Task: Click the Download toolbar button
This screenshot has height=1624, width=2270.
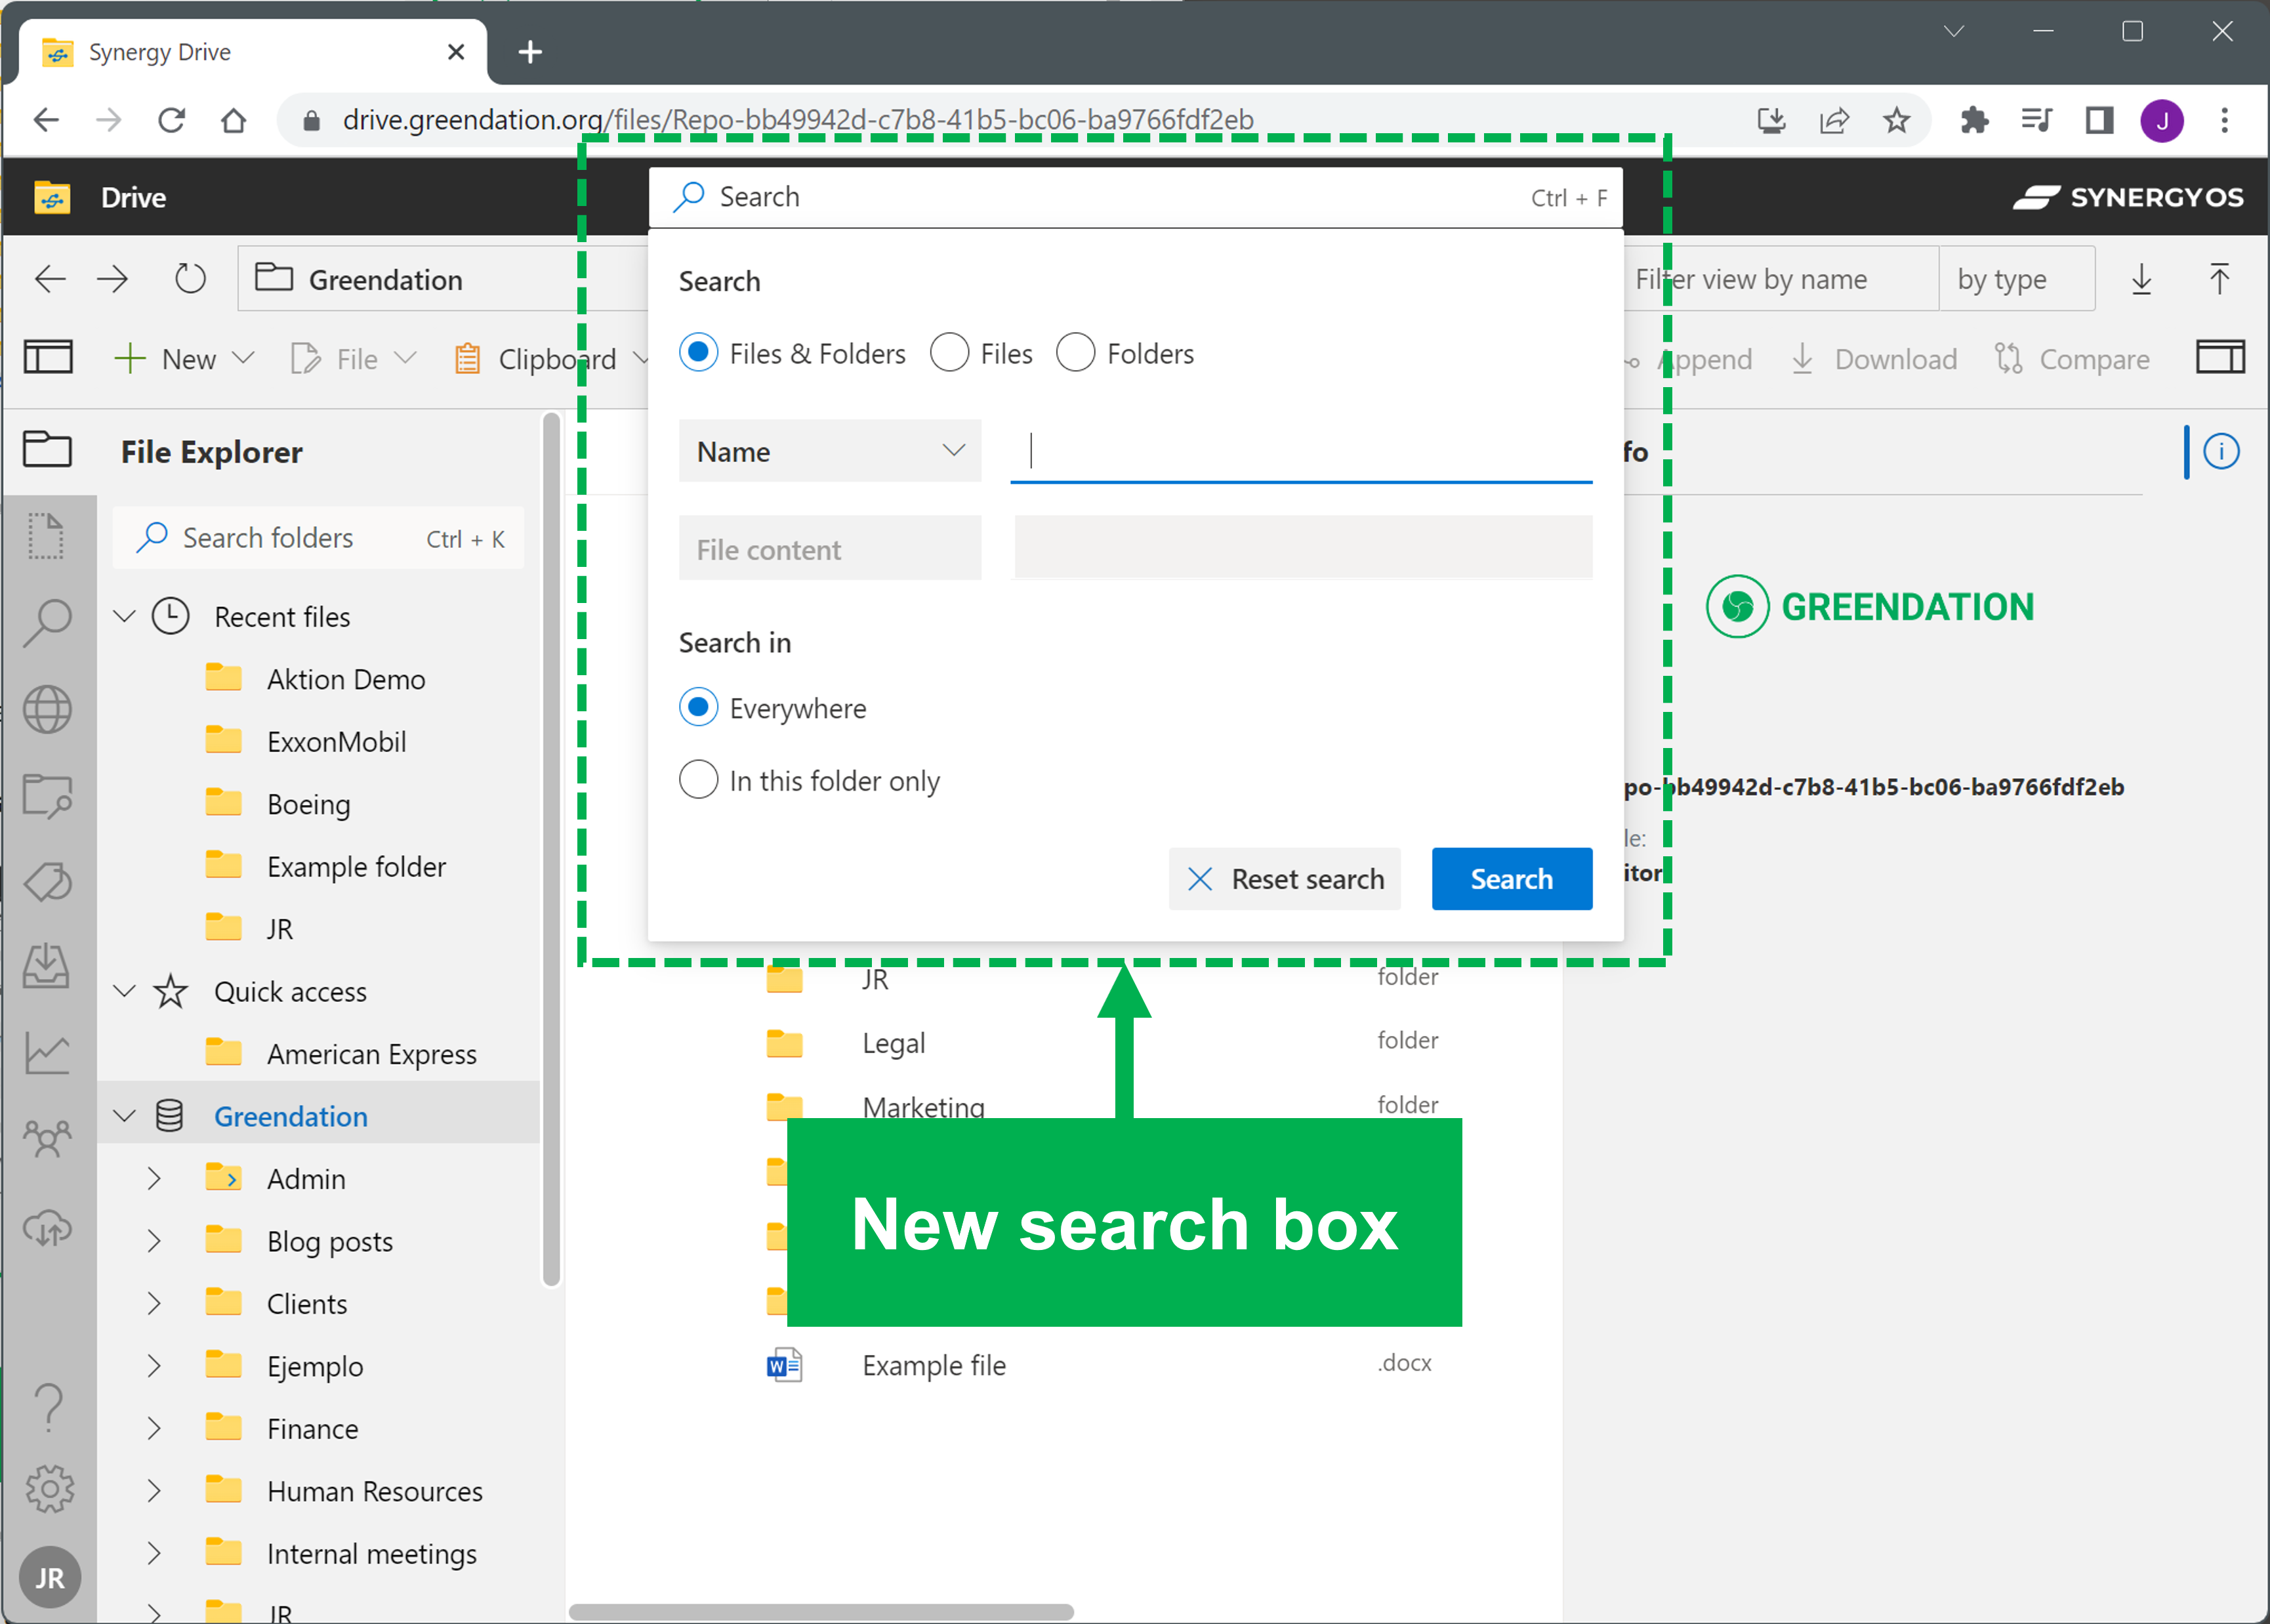Action: tap(1874, 359)
